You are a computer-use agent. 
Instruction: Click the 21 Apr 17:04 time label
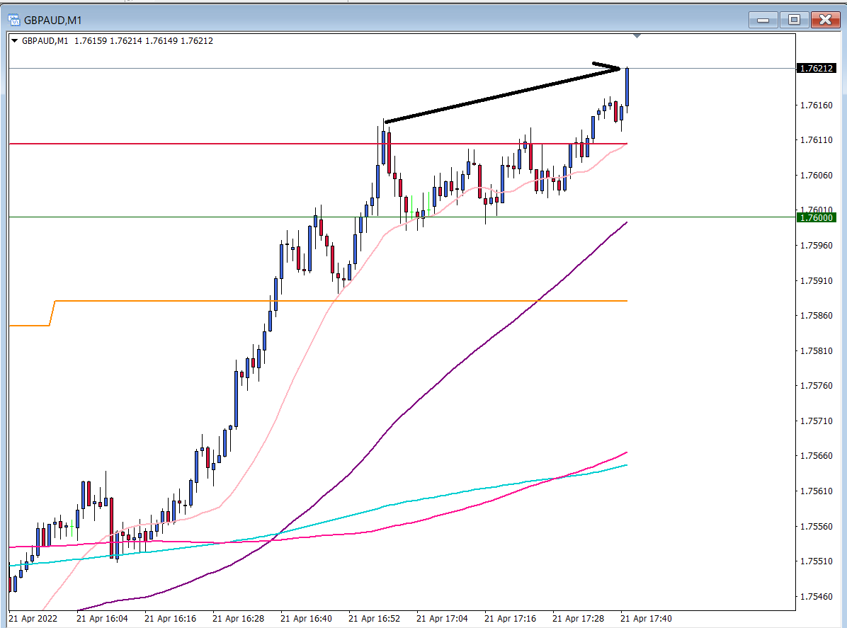pyautogui.click(x=442, y=618)
